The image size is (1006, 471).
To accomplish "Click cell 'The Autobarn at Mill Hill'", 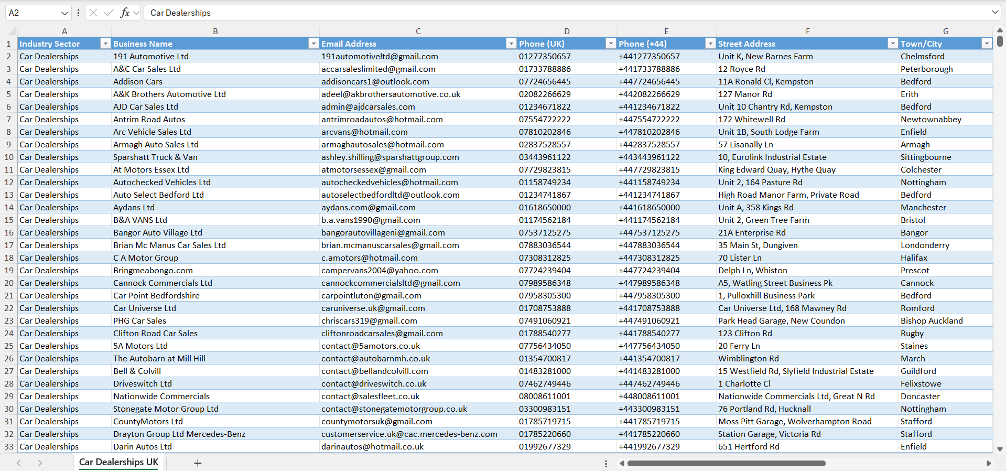I will point(215,358).
